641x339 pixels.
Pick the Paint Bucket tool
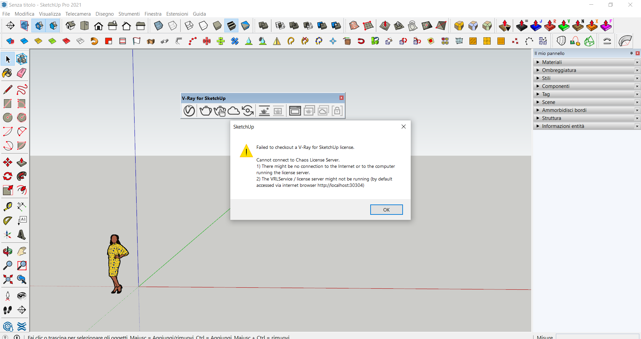tap(8, 73)
